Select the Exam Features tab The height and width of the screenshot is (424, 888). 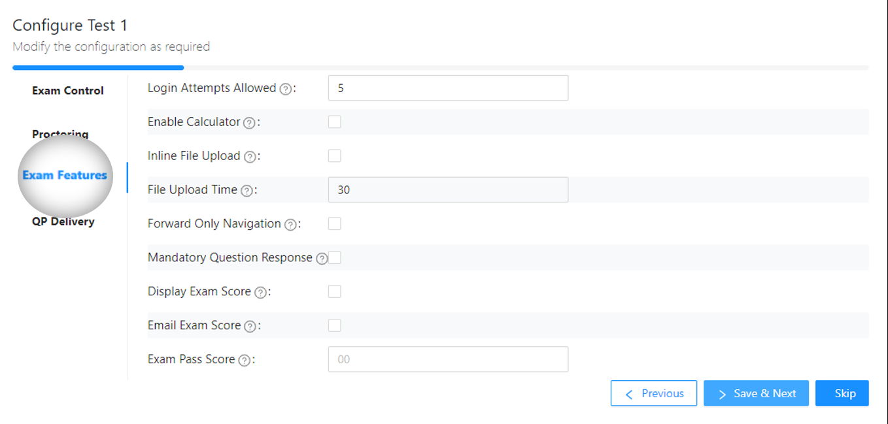[x=65, y=175]
